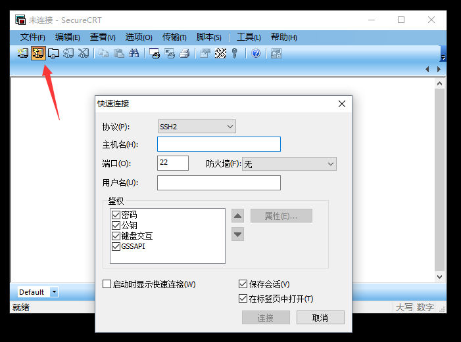Uncheck 在标签页中打开 checkbox

point(243,299)
